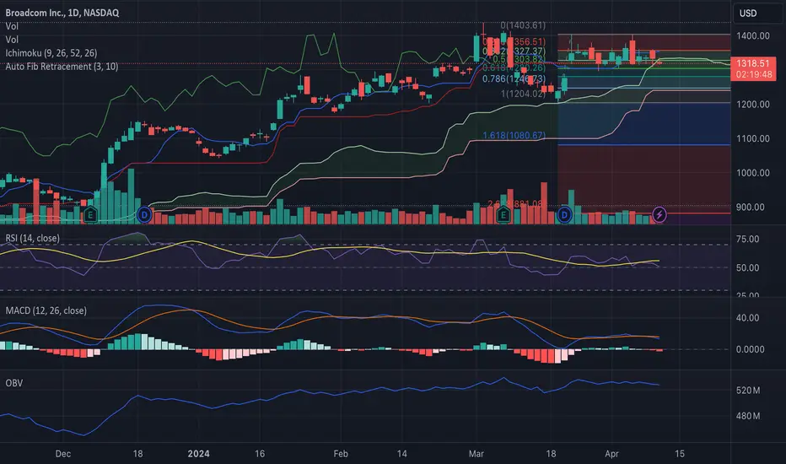Click the Fib level label 0(1403.61)

[x=523, y=25]
